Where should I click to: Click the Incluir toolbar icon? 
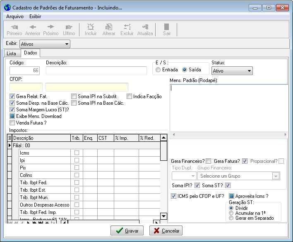pyautogui.click(x=91, y=30)
